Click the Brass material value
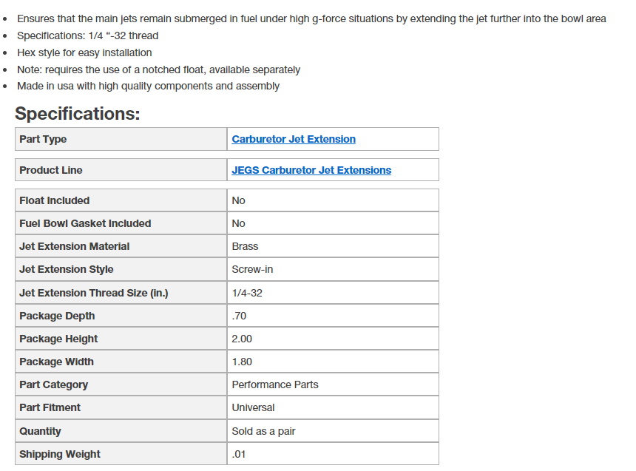 coord(245,246)
